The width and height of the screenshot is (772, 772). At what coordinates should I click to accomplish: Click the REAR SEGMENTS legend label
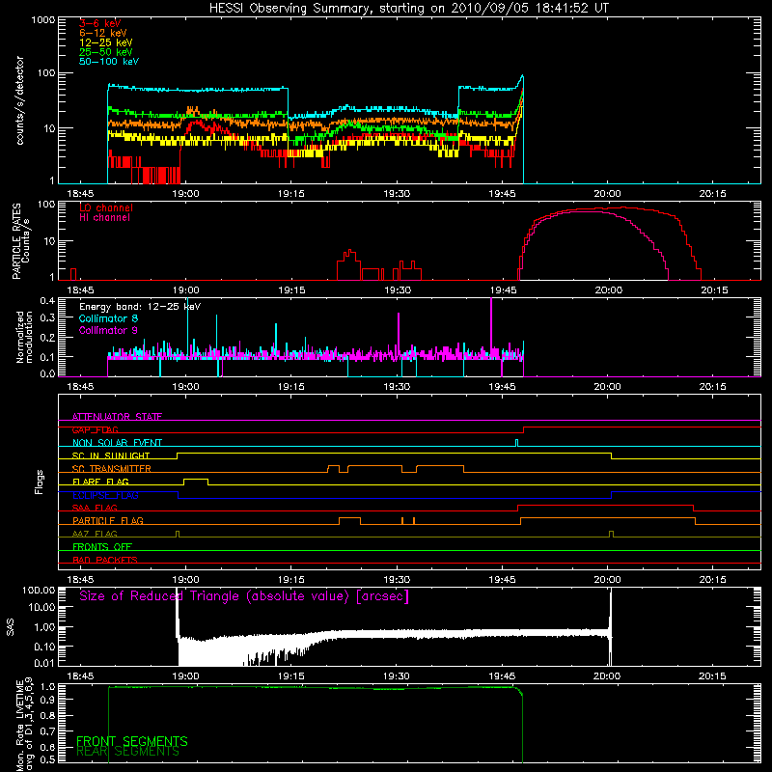(128, 752)
